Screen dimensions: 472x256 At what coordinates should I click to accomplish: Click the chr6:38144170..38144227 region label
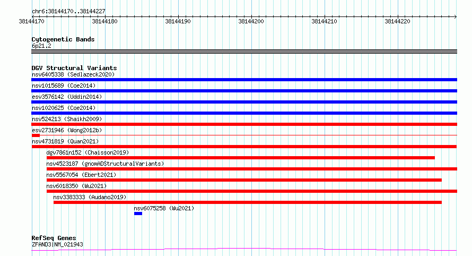pos(68,12)
